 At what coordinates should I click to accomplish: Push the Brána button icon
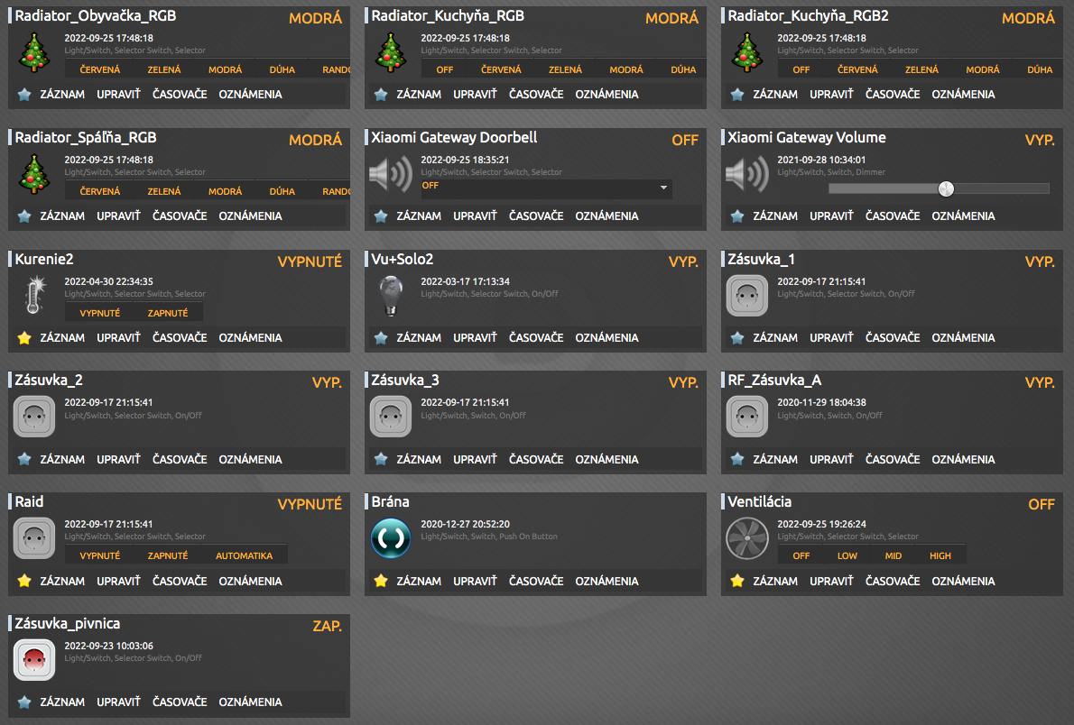pyautogui.click(x=391, y=538)
